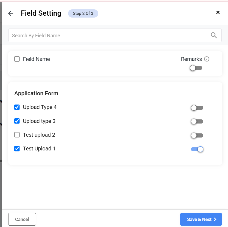Screen dimensions: 228x227
Task: Click the back arrow icon
Action: click(11, 13)
